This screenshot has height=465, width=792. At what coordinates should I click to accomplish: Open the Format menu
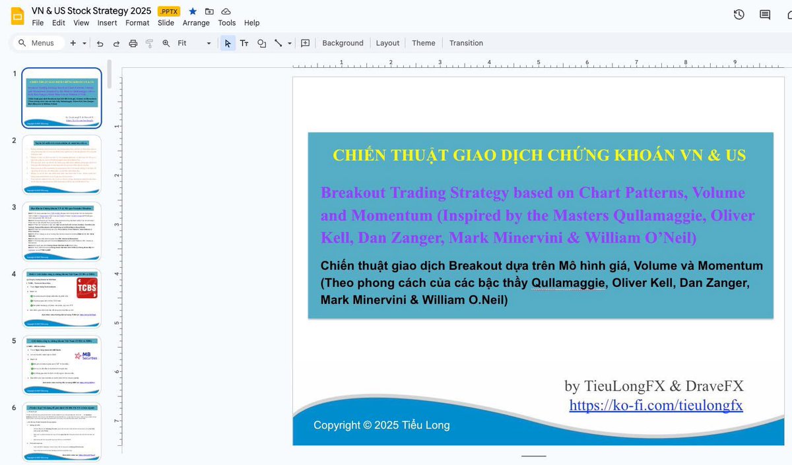137,23
